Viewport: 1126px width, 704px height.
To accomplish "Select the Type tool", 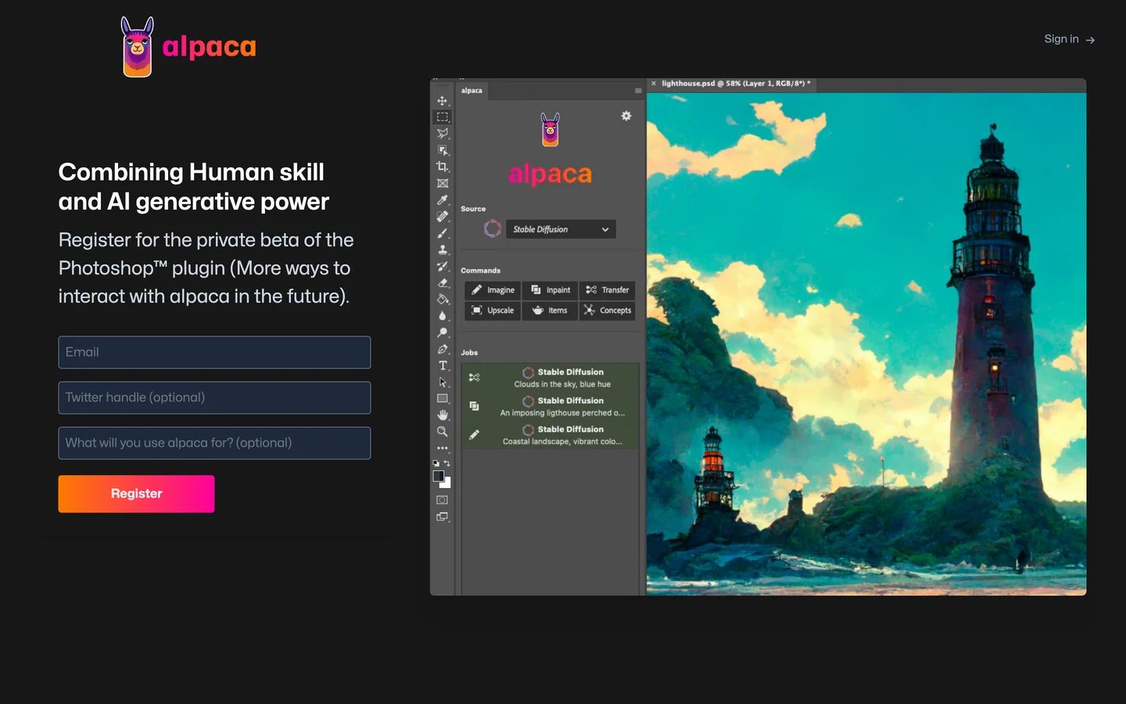I will point(443,365).
